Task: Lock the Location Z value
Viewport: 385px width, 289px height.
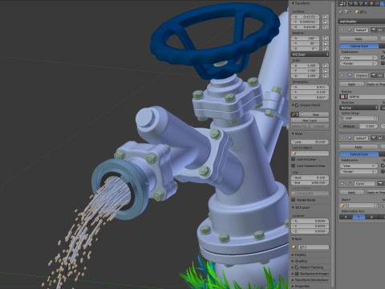Action: [326, 26]
